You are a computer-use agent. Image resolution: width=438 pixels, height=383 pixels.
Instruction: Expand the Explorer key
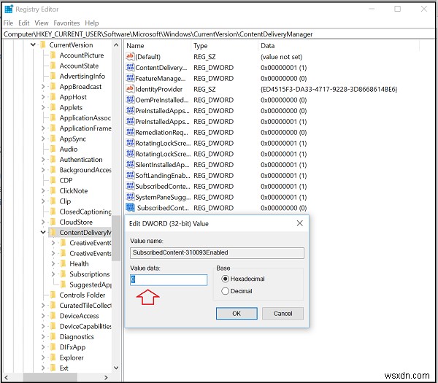point(43,357)
